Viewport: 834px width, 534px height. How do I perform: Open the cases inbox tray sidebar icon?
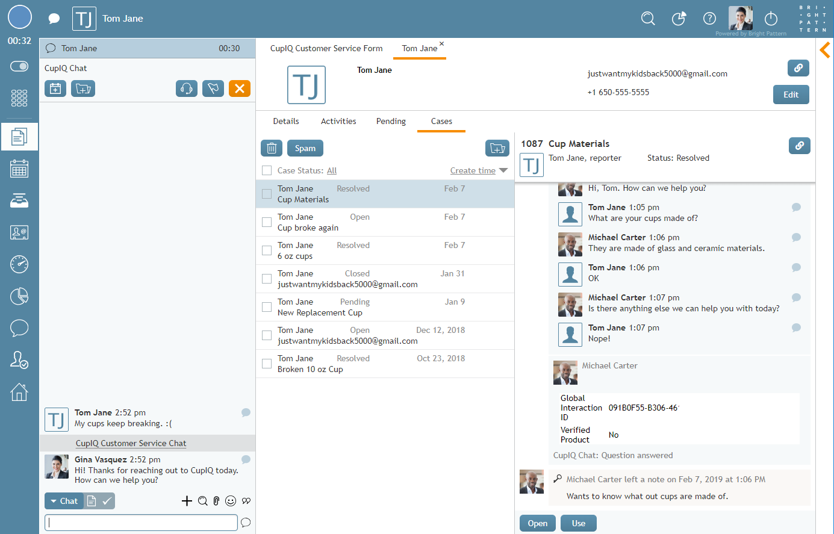click(x=19, y=200)
